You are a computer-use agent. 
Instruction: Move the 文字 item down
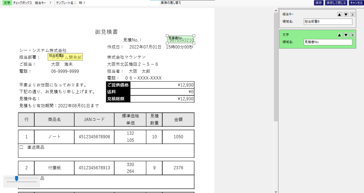(x=346, y=35)
